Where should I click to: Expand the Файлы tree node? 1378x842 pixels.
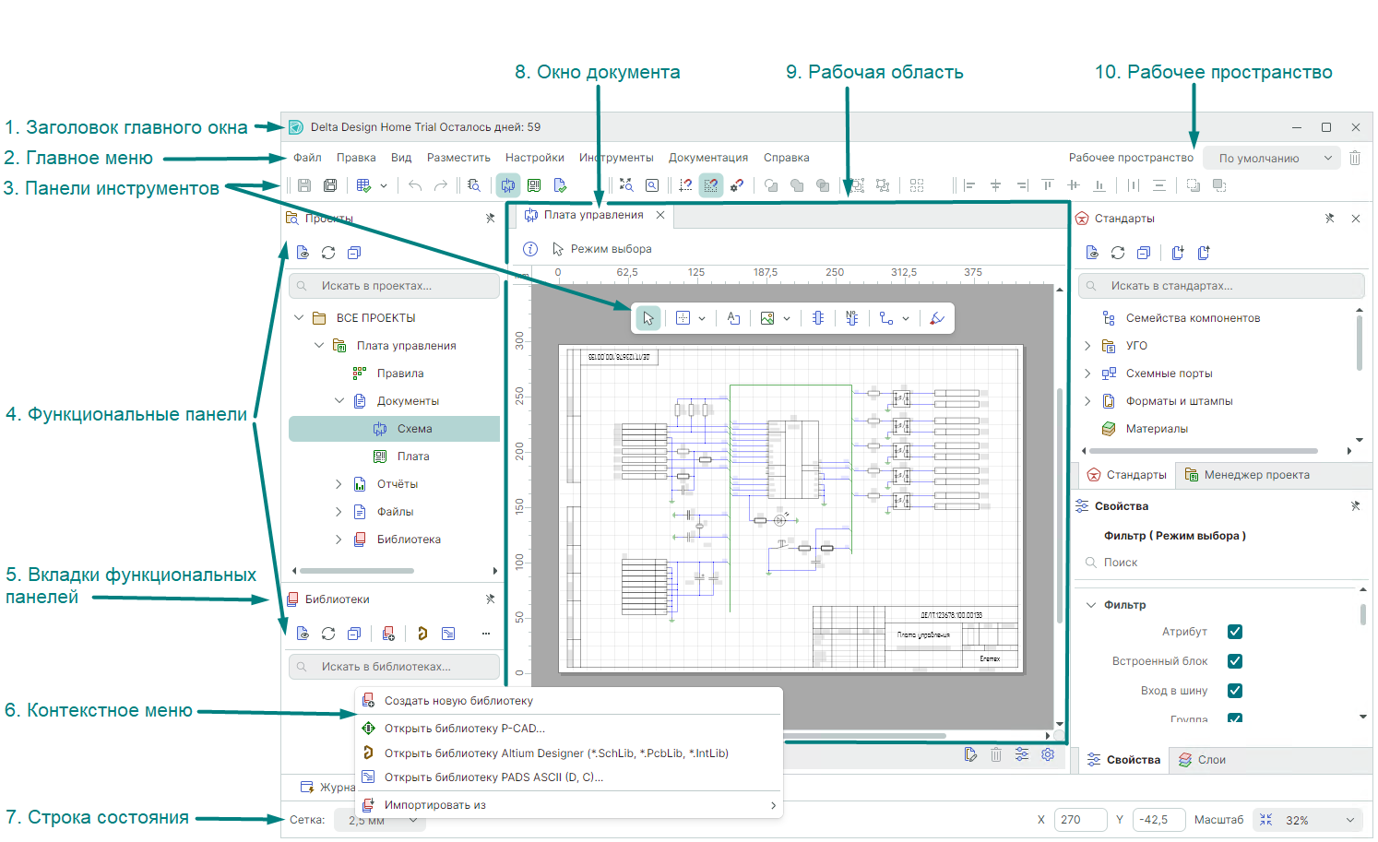click(339, 512)
